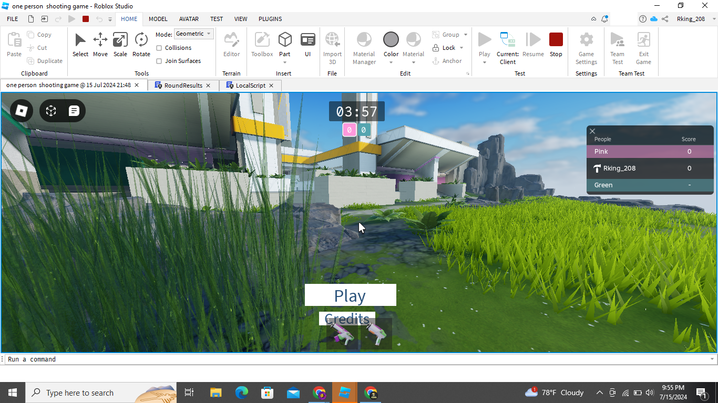Screen dimensions: 718x403
Task: Click the cube icon beside Roblox logo
Action: coord(51,111)
